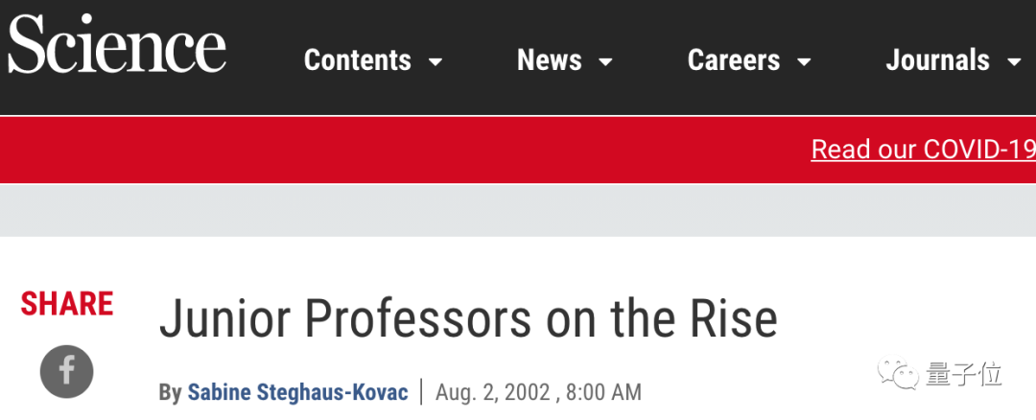
Task: Open the Careers menu
Action: tap(735, 60)
